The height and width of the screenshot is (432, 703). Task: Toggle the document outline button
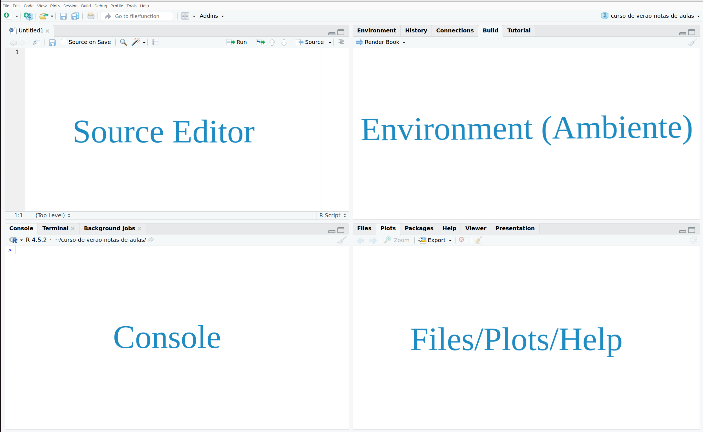(341, 42)
